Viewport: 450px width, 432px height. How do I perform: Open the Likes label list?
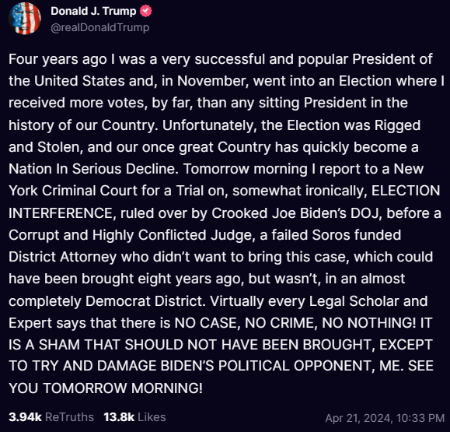(x=152, y=417)
